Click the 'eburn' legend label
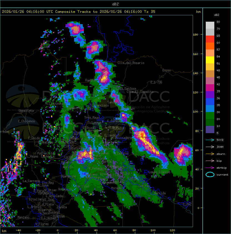Screen dimensions: 231x234 point(221,154)
